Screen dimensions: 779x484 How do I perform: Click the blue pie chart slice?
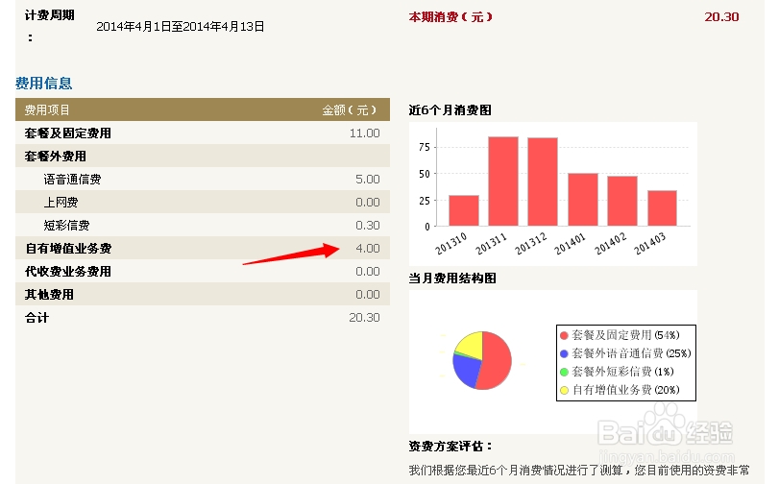point(466,371)
